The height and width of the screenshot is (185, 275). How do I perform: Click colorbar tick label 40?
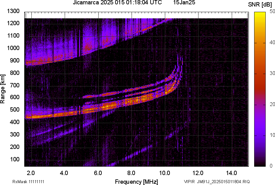point(272,42)
